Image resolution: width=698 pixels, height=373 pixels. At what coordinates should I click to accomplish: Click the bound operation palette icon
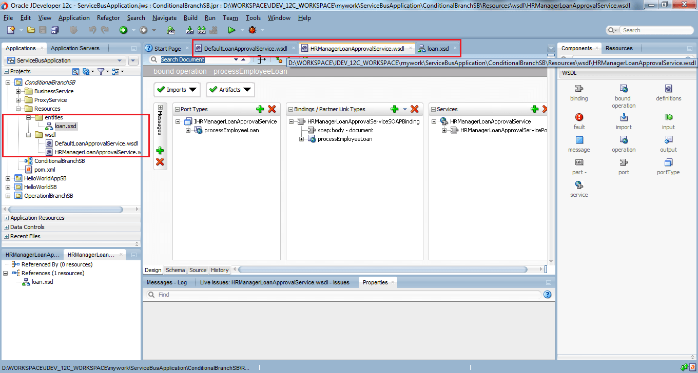623,88
